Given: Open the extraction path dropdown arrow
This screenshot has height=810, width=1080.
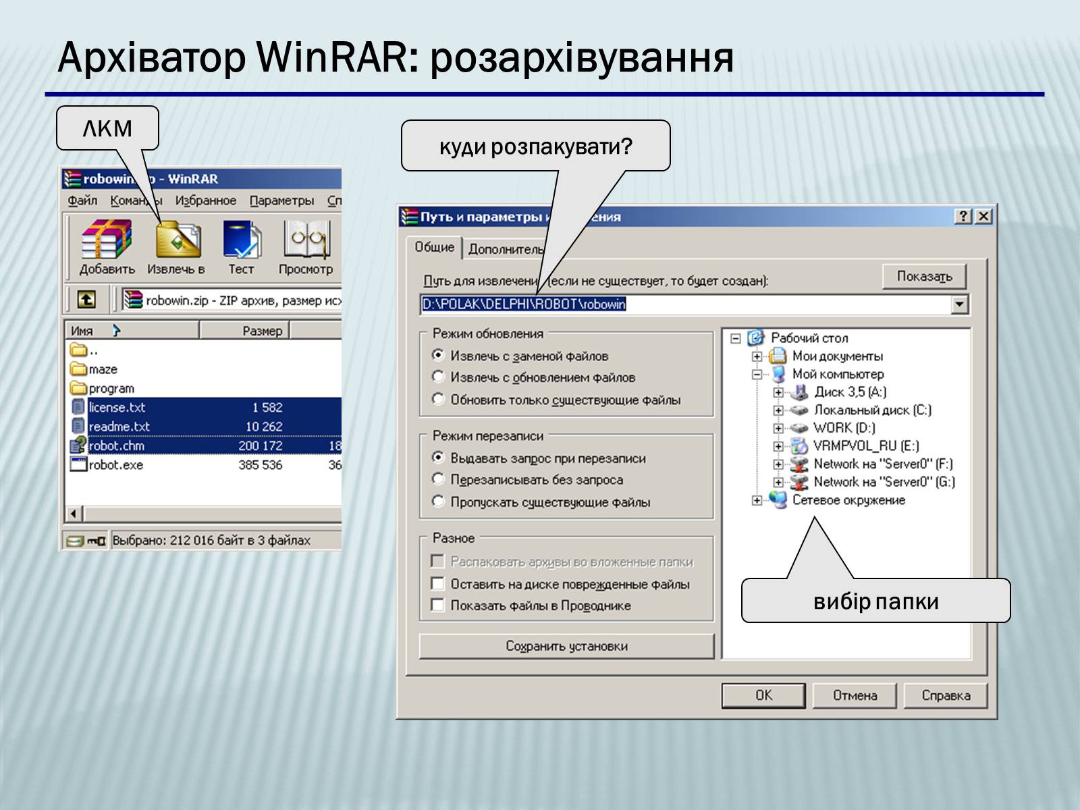Looking at the screenshot, I should pos(959,304).
